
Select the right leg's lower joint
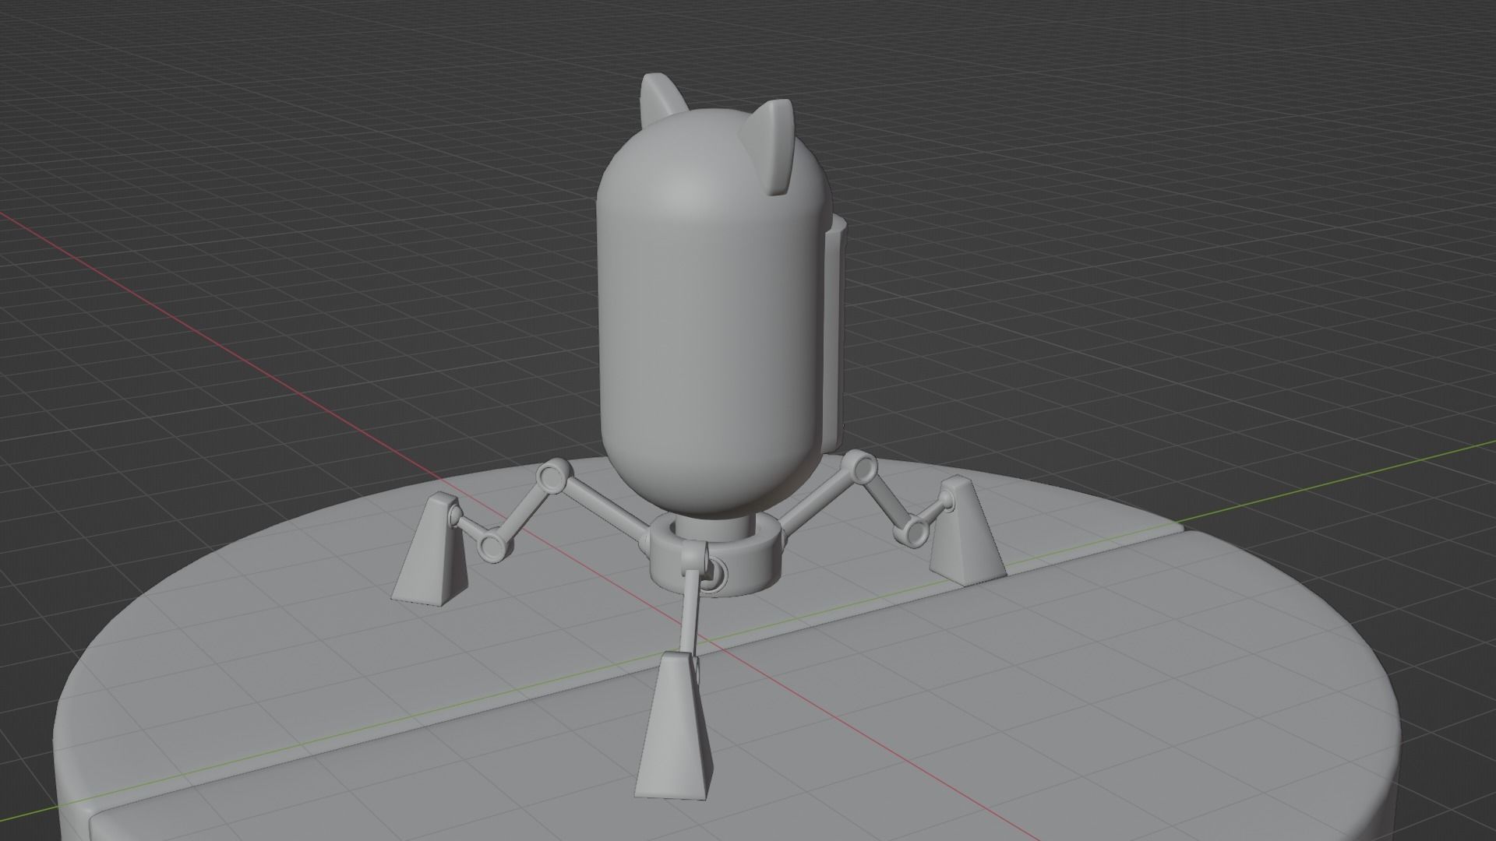pyautogui.click(x=911, y=530)
